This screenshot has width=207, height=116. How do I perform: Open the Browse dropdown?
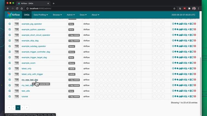coord(57,15)
